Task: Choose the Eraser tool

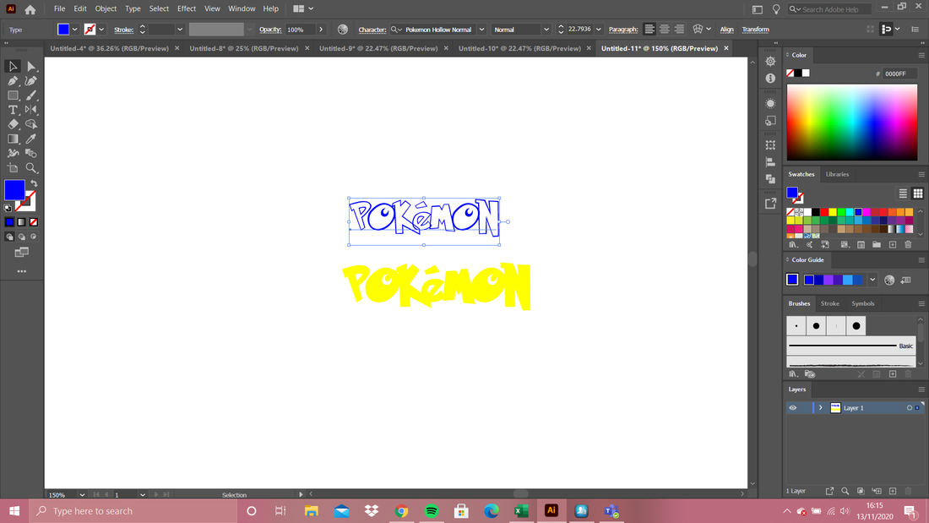Action: [13, 124]
